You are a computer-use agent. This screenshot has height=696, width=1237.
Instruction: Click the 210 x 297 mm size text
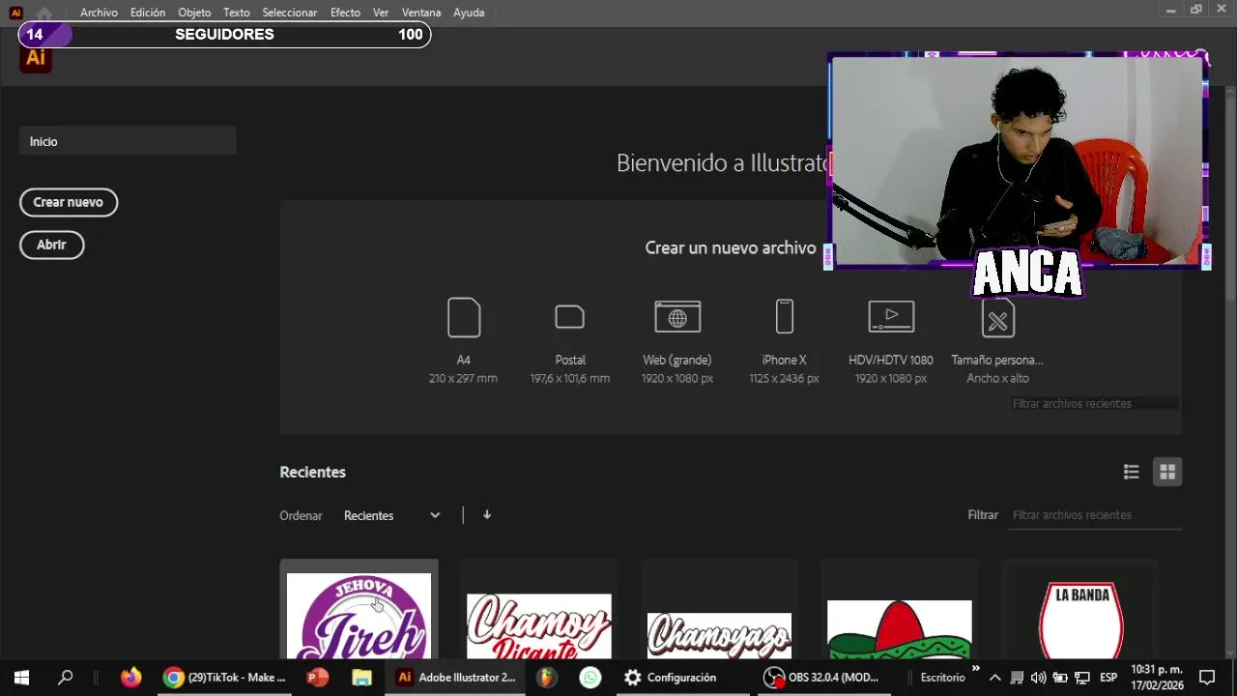click(464, 379)
